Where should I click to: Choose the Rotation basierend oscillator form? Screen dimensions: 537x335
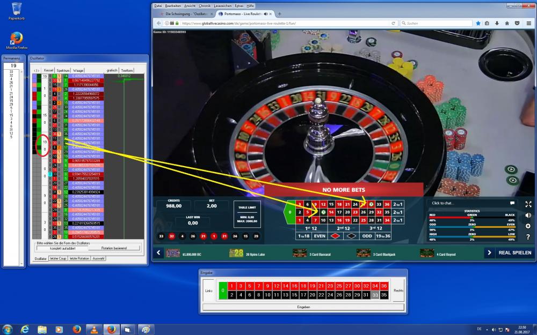pyautogui.click(x=114, y=248)
